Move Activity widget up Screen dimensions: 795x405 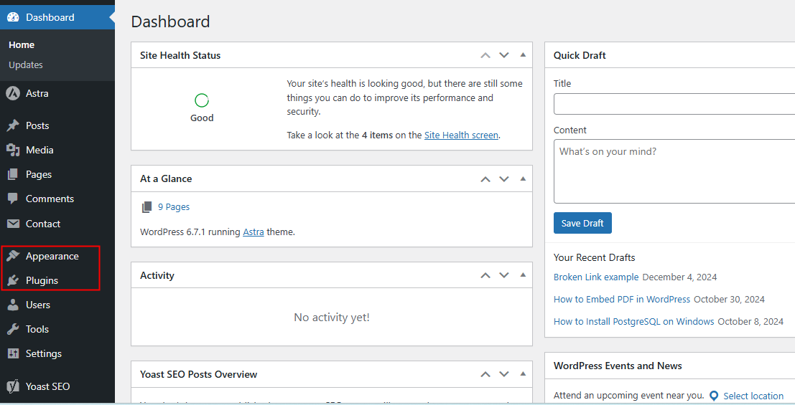coord(485,275)
